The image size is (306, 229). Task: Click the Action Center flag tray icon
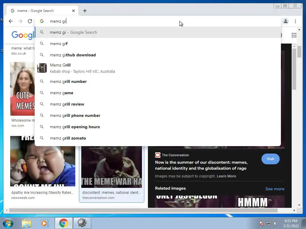coord(261,224)
